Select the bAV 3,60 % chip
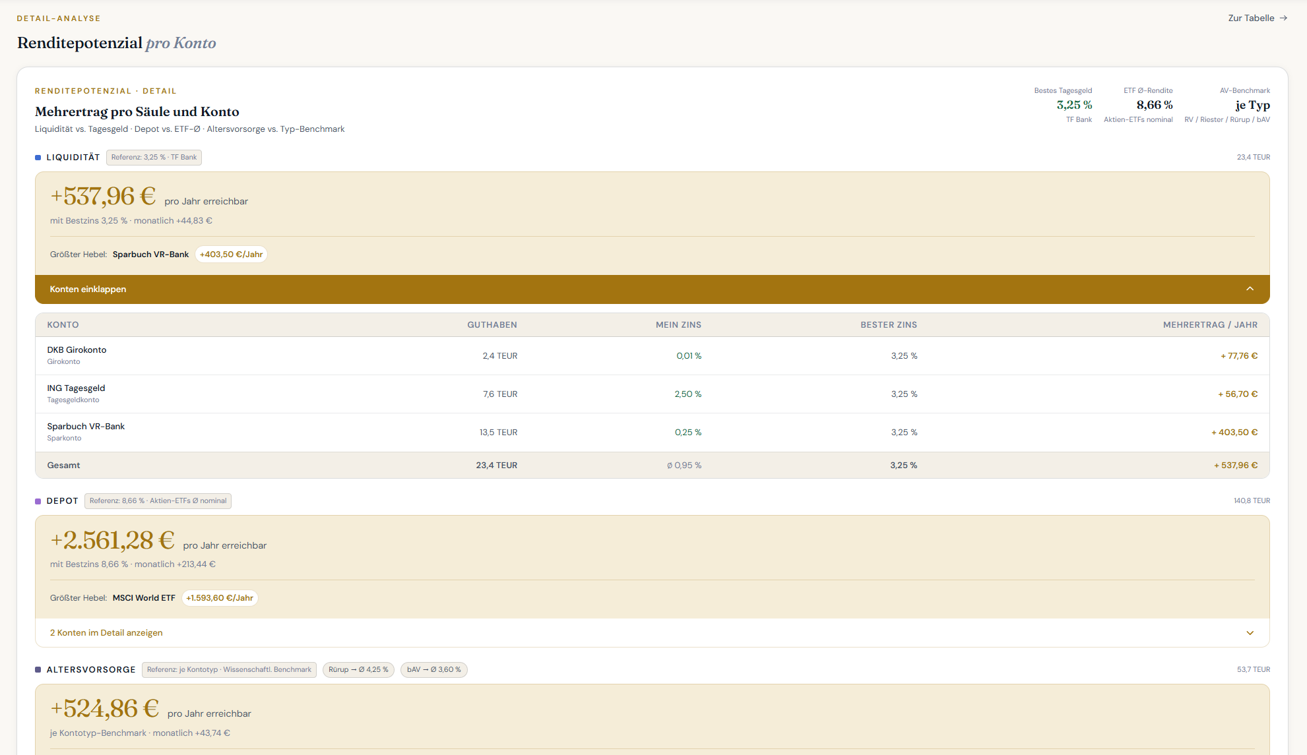Image resolution: width=1307 pixels, height=755 pixels. 434,670
